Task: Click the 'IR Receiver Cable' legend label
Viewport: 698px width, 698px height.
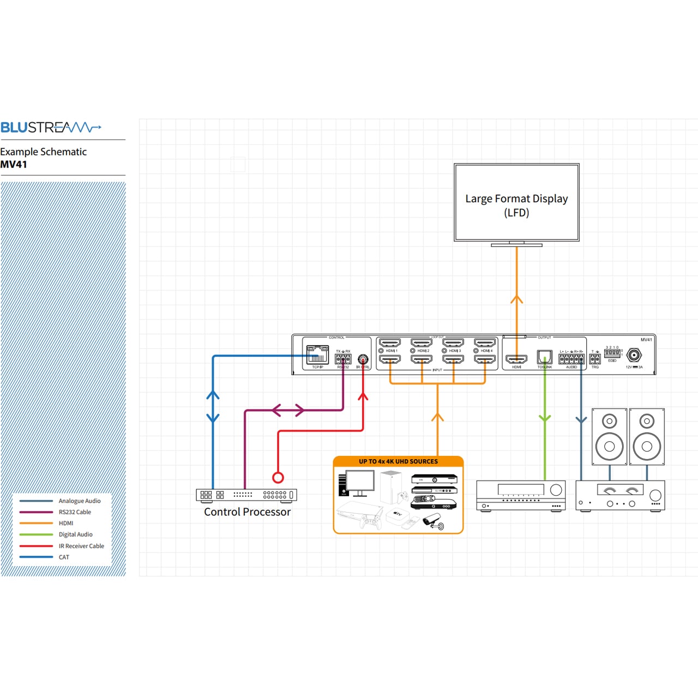Action: coord(81,546)
